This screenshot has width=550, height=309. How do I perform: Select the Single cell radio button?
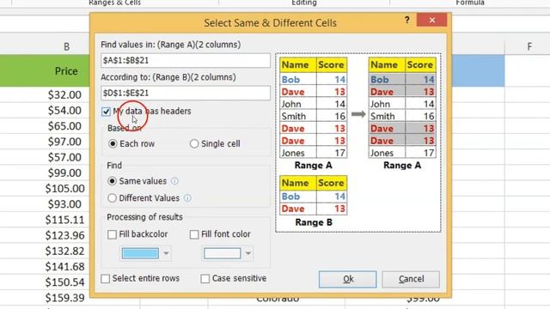click(x=194, y=143)
